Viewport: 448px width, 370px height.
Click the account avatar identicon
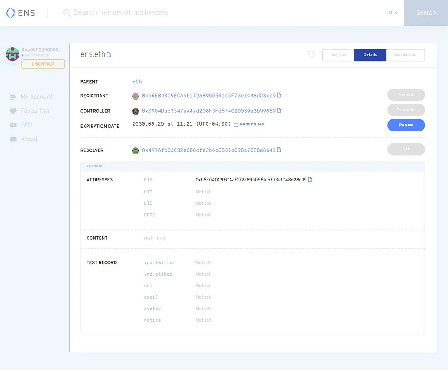[x=12, y=54]
